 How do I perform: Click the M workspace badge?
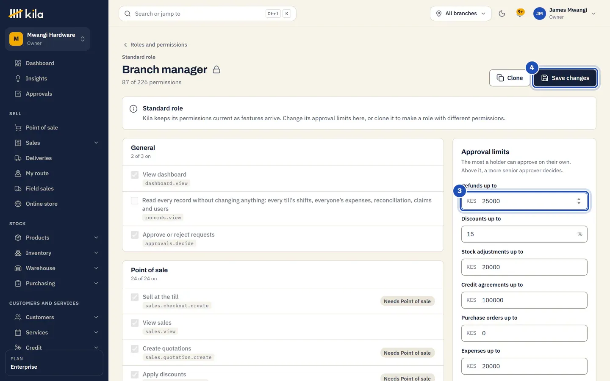(16, 39)
